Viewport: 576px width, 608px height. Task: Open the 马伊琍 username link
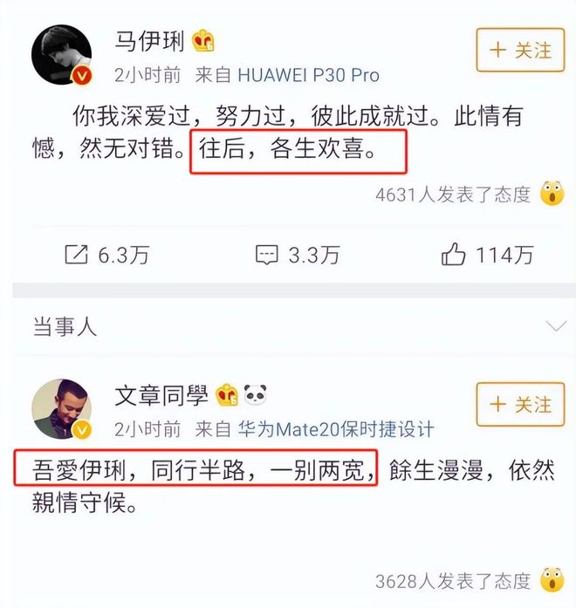click(x=149, y=41)
